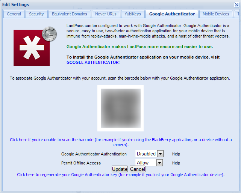This screenshot has height=193, width=241.
Task: Go to the Never URLs tab
Action: click(x=106, y=14)
